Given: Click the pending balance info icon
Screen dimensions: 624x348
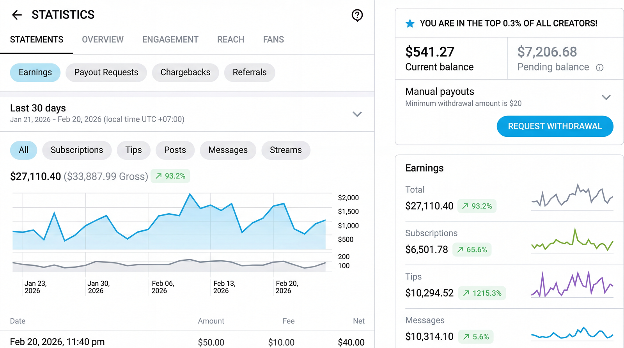Looking at the screenshot, I should pos(599,68).
